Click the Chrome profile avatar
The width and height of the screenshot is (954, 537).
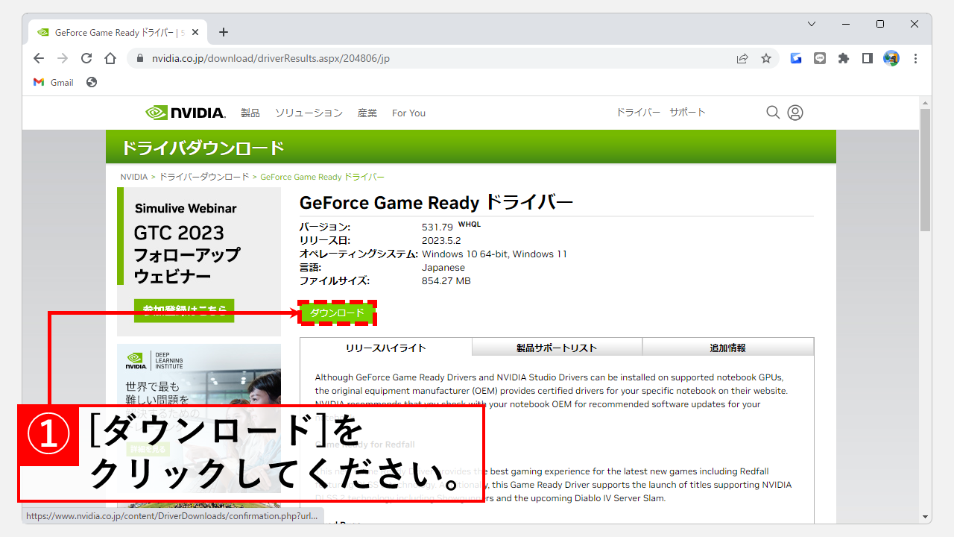(891, 57)
